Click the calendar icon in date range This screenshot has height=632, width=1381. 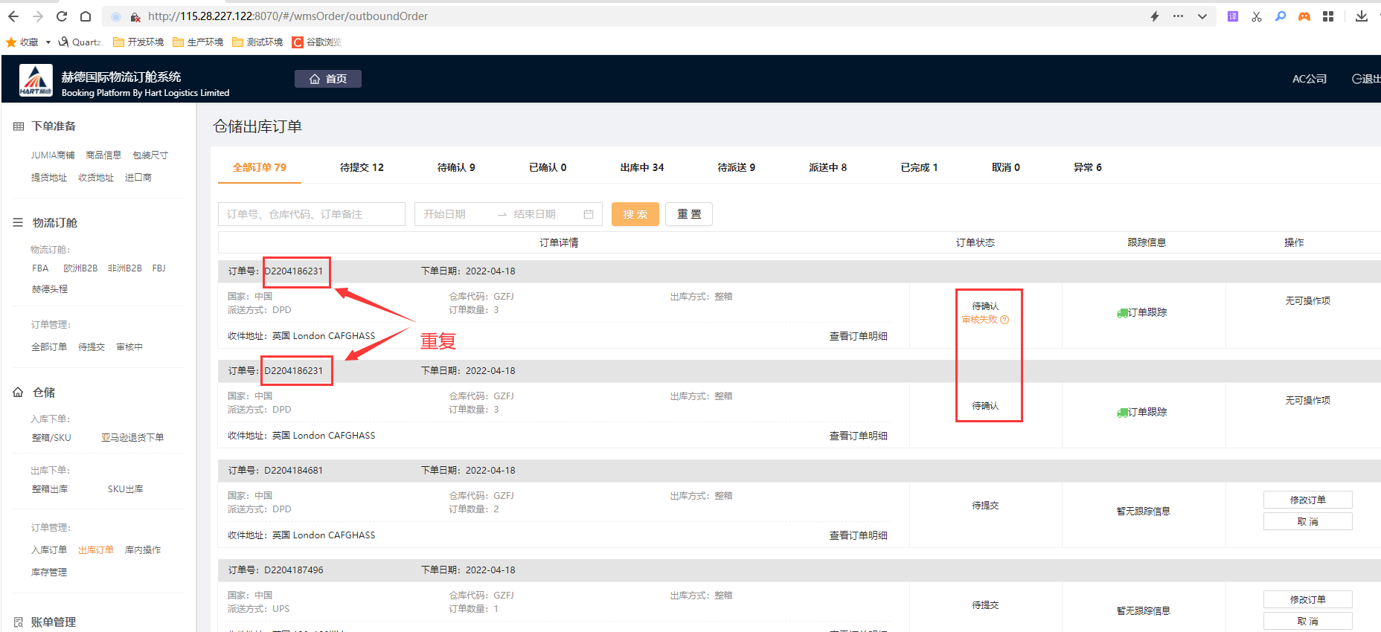[x=589, y=214]
